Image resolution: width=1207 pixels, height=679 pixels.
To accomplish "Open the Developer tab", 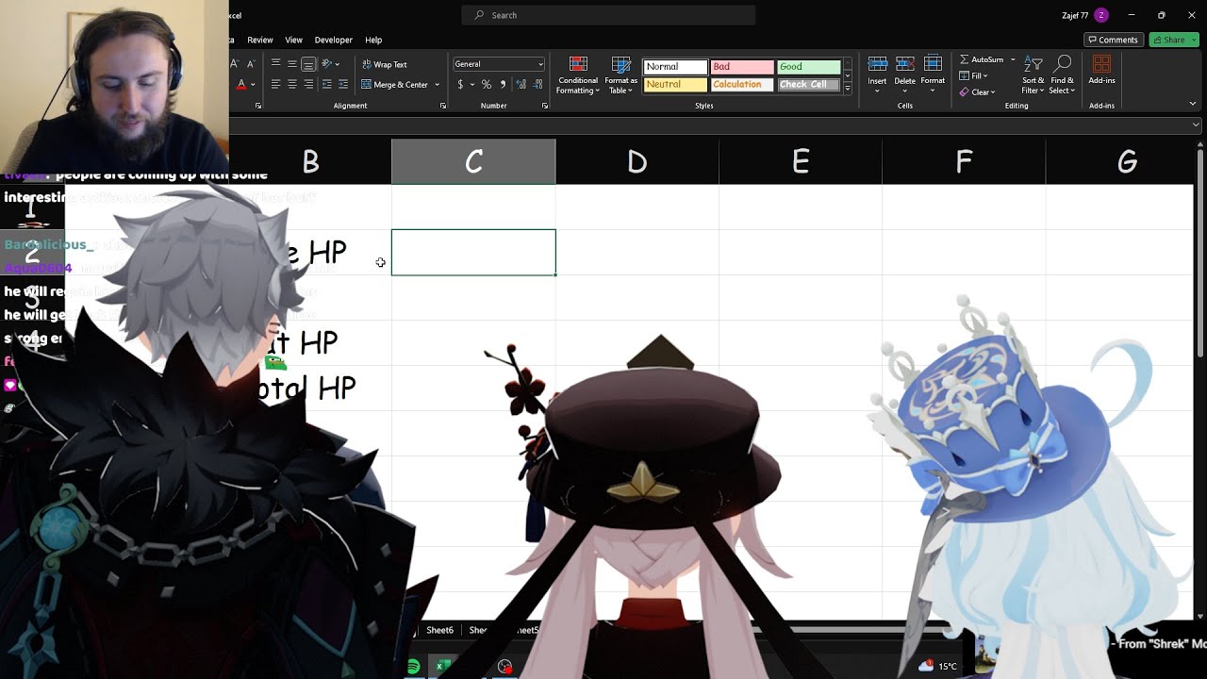I will coord(334,40).
